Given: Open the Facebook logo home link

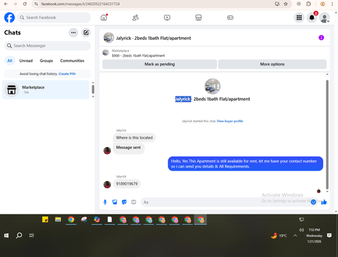Looking at the screenshot, I should [9, 18].
